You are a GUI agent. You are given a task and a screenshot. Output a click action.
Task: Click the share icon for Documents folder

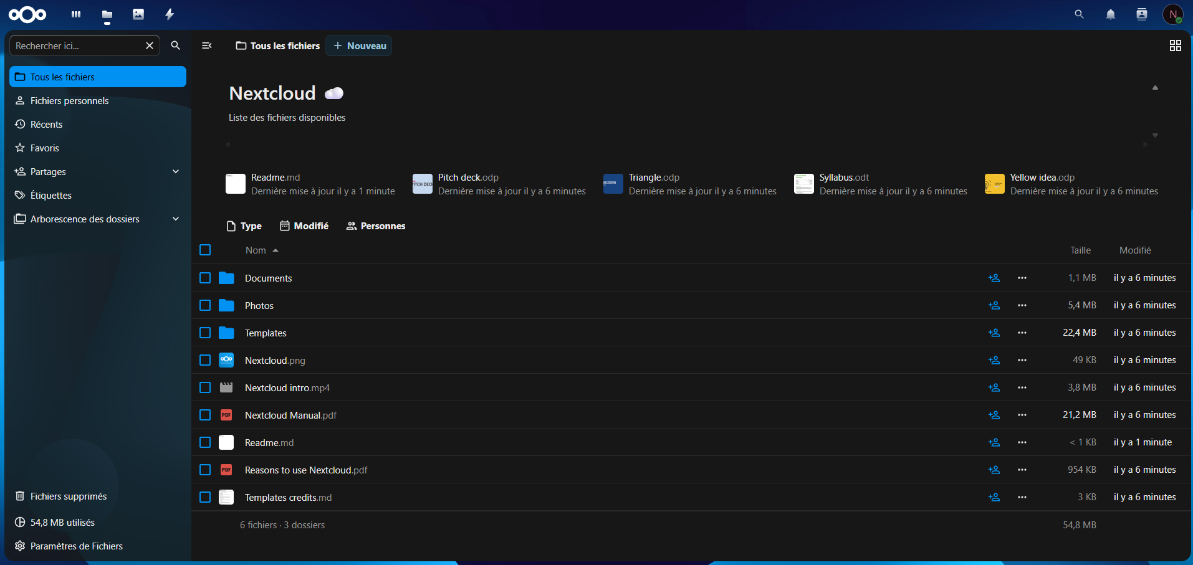994,278
